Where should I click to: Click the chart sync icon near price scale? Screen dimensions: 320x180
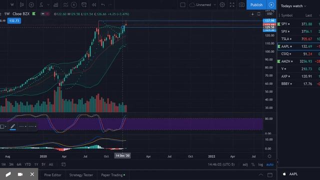pos(259,14)
